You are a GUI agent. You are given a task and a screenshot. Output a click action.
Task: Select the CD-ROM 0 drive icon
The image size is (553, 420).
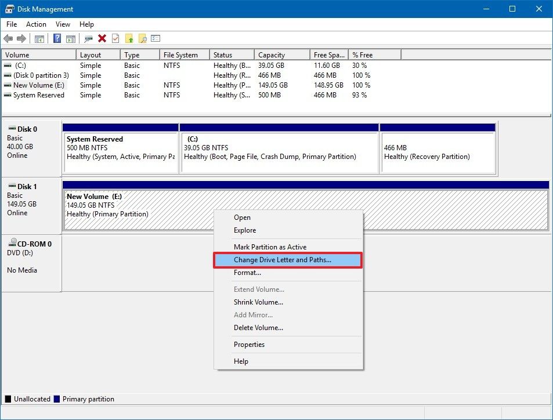point(13,243)
